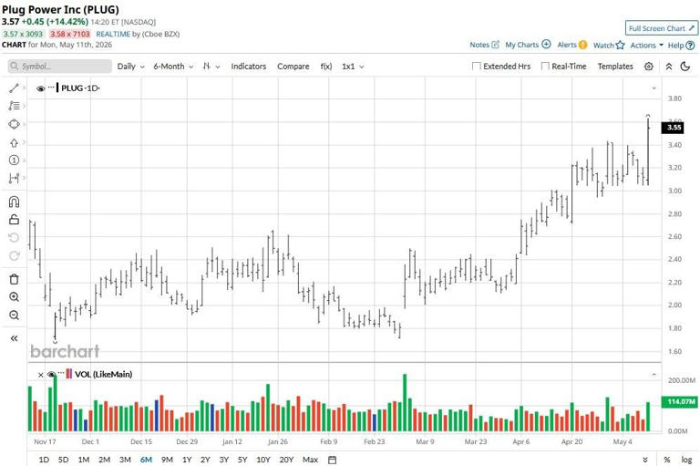Open Alerts link
The image size is (700, 466).
(571, 45)
